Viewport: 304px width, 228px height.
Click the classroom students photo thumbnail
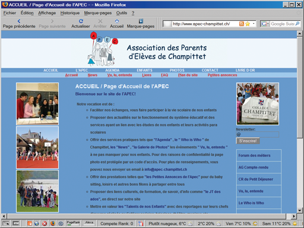(x=37, y=104)
